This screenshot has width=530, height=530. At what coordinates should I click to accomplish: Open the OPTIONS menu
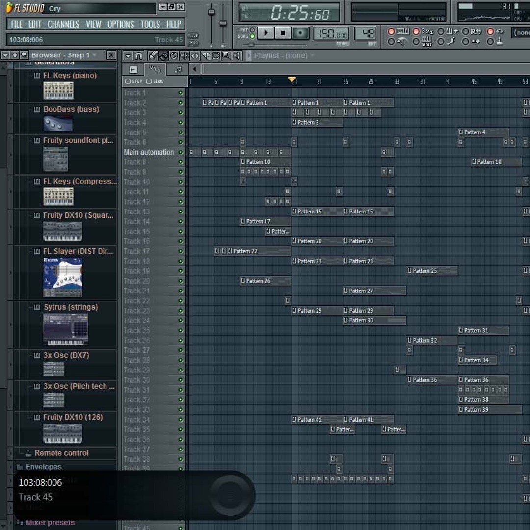tap(121, 24)
